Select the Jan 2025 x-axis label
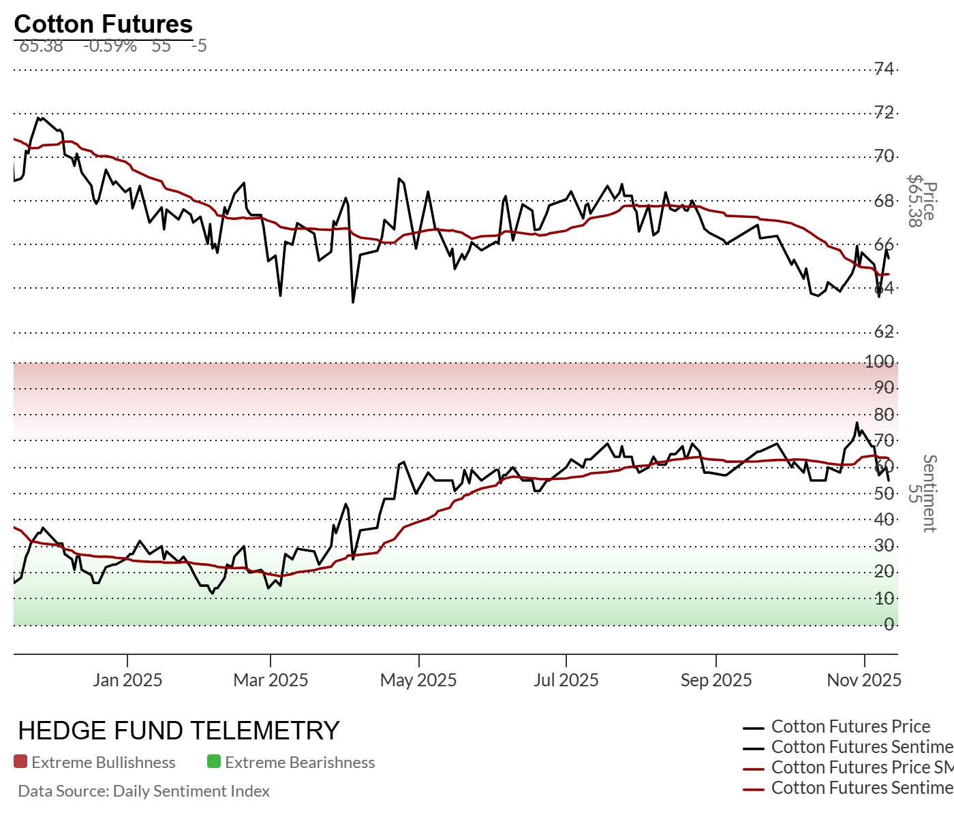954x817 pixels. [x=128, y=679]
